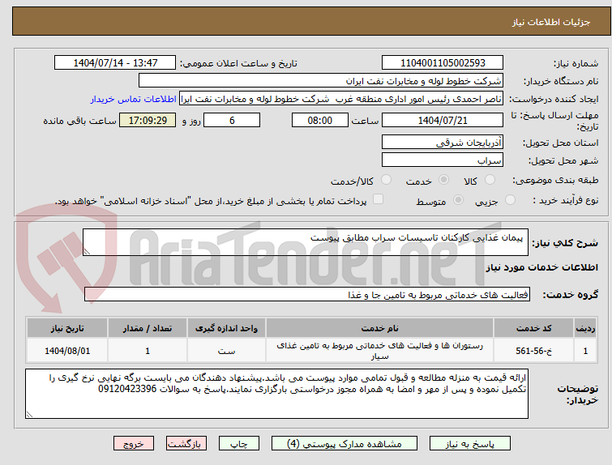Click the نوع فرآیند خرید label

[566, 200]
